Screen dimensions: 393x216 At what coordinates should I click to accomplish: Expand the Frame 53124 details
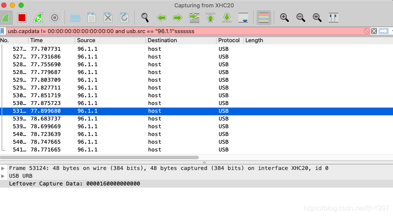(x=3, y=168)
